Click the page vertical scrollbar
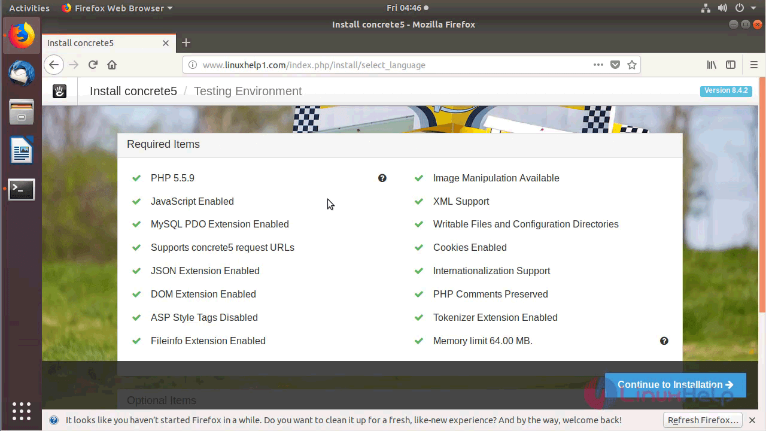Viewport: 766px width, 431px height. click(x=762, y=195)
